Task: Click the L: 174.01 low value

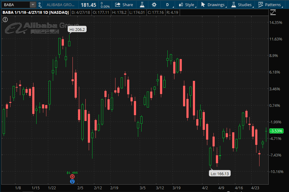Action: pos(137,13)
